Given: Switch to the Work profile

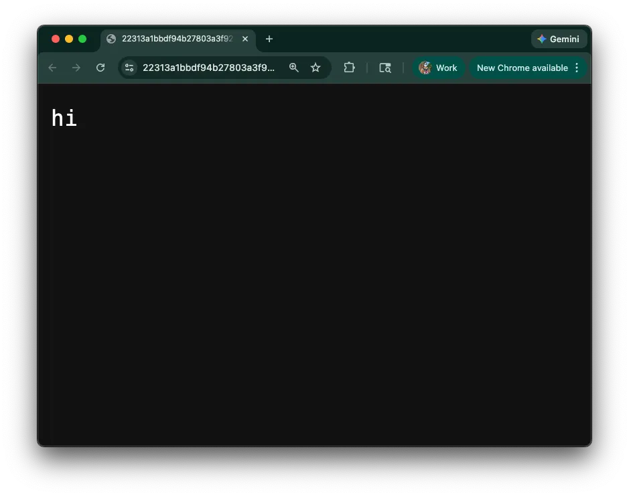Looking at the screenshot, I should pyautogui.click(x=439, y=68).
